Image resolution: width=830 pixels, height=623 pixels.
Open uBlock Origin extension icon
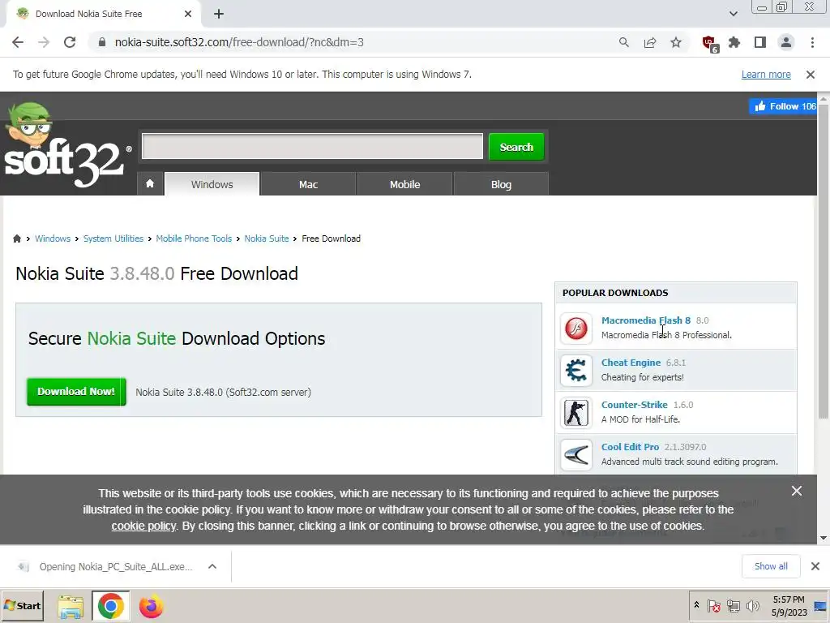pos(709,44)
